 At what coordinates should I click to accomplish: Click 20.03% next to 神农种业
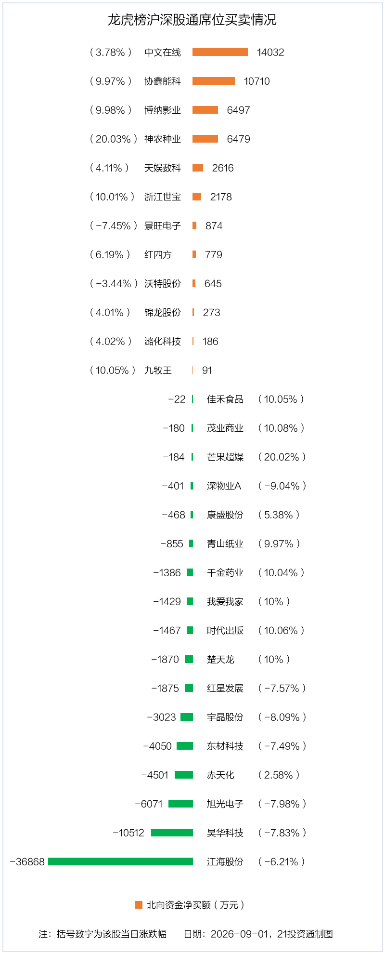click(x=113, y=139)
